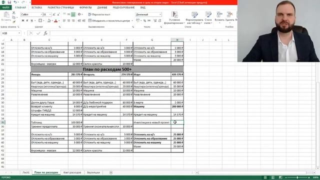320x180 pixels.
Task: Click Insert cells (Вставить) button
Action: coord(219,17)
